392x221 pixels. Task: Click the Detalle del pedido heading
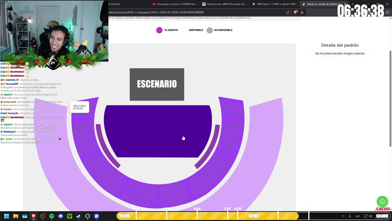click(x=340, y=45)
